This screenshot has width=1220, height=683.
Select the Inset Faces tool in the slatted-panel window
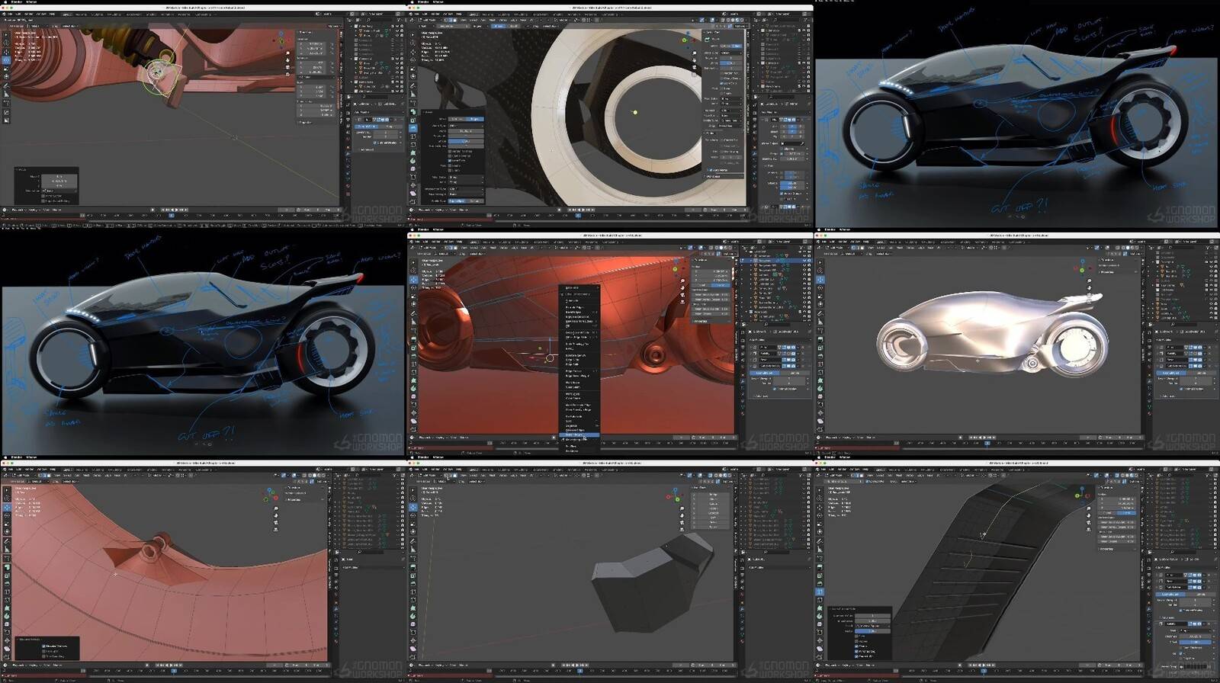tap(820, 576)
